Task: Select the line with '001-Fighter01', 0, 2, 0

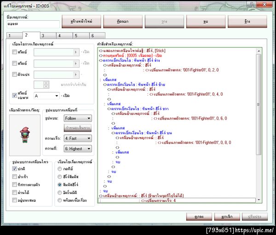Action: tap(182, 70)
